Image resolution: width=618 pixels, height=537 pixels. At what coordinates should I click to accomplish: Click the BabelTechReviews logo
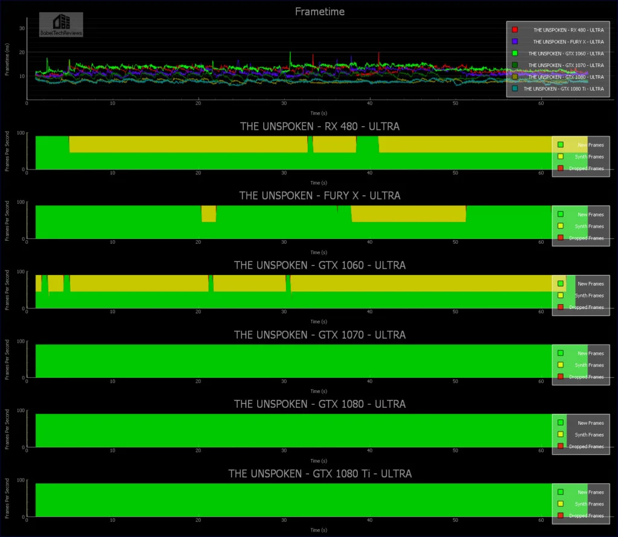click(x=61, y=25)
